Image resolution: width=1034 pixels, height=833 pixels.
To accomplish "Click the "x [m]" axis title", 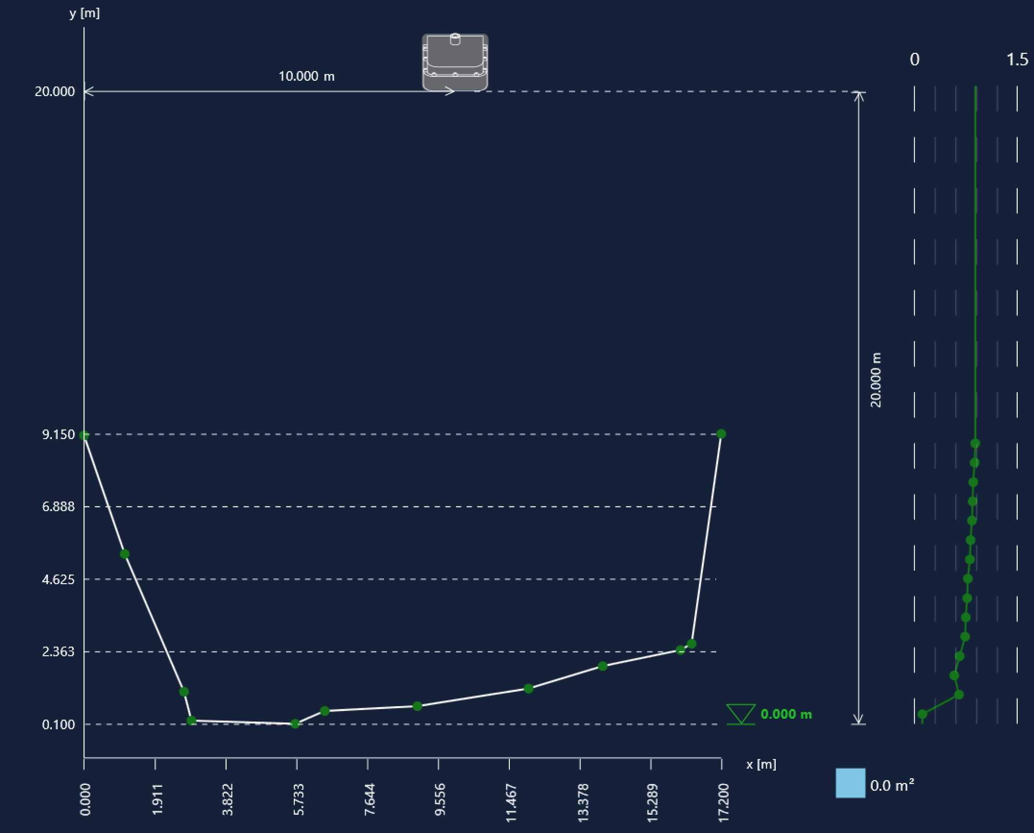I will (761, 764).
